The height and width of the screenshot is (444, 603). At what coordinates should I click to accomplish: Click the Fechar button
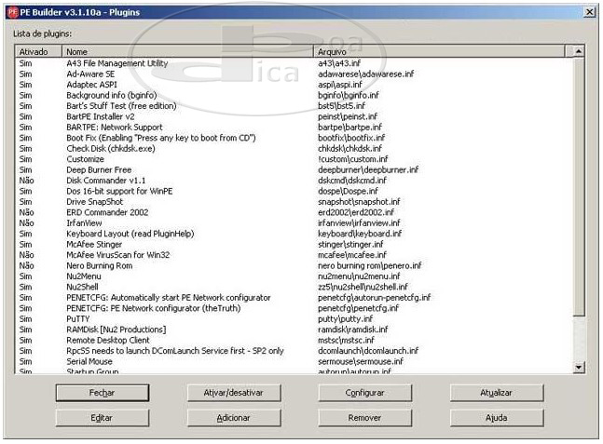click(102, 393)
